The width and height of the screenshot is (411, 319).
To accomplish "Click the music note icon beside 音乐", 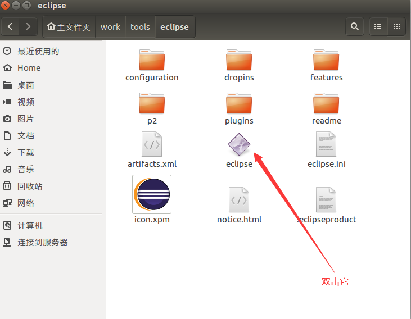I will pyautogui.click(x=7, y=170).
